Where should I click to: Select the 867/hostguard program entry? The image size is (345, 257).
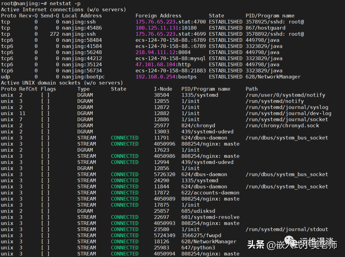tap(265, 28)
